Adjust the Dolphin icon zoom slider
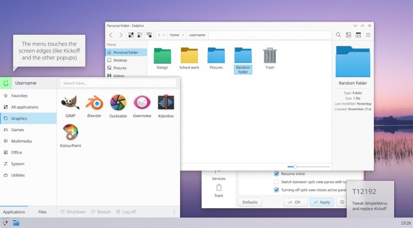The width and height of the screenshot is (413, 228). pos(295,167)
